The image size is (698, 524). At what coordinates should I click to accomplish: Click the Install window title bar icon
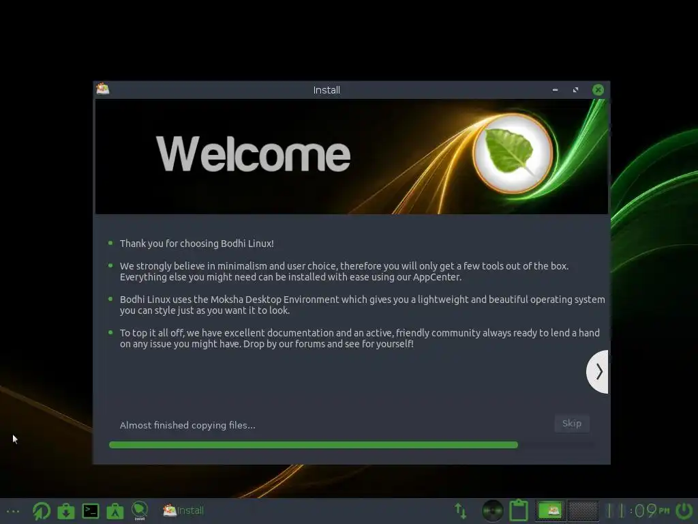pos(103,89)
